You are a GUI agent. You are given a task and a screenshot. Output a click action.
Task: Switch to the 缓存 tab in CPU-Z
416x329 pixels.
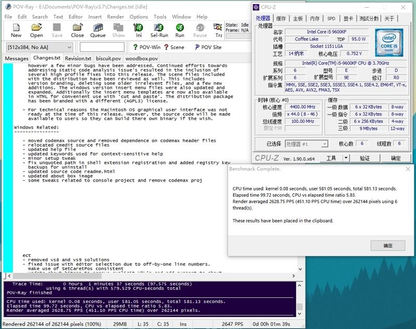281,18
